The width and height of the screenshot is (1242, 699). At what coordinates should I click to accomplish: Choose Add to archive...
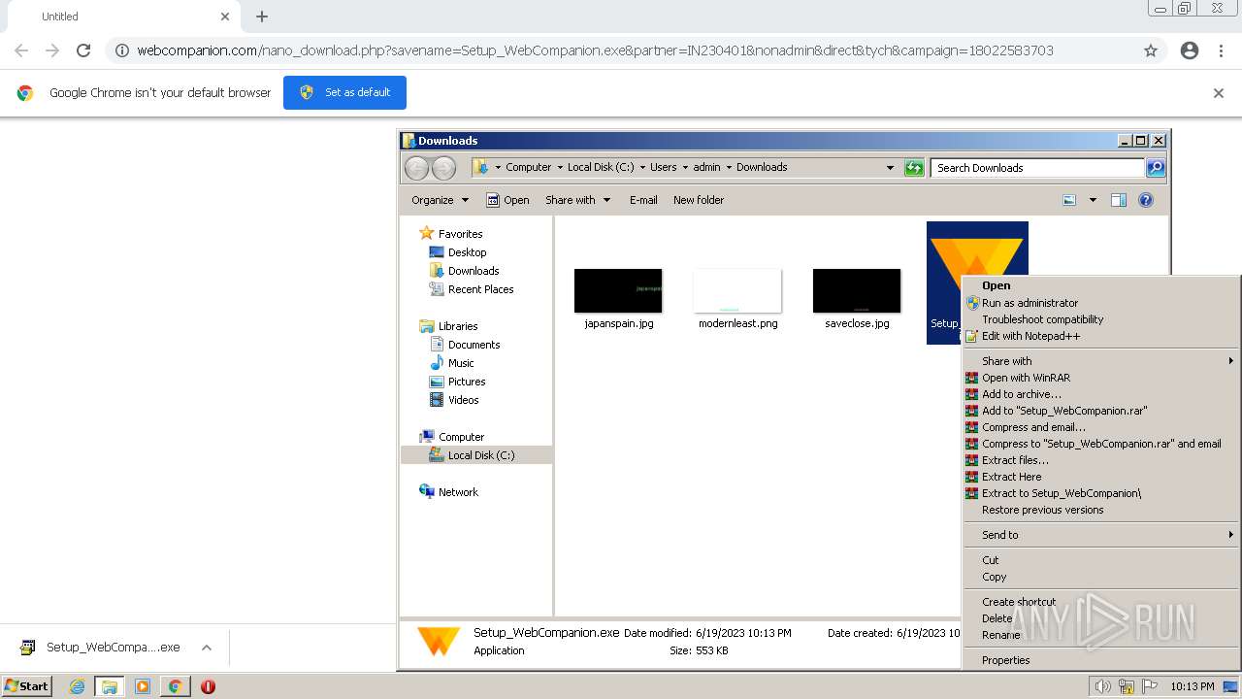(1101, 394)
